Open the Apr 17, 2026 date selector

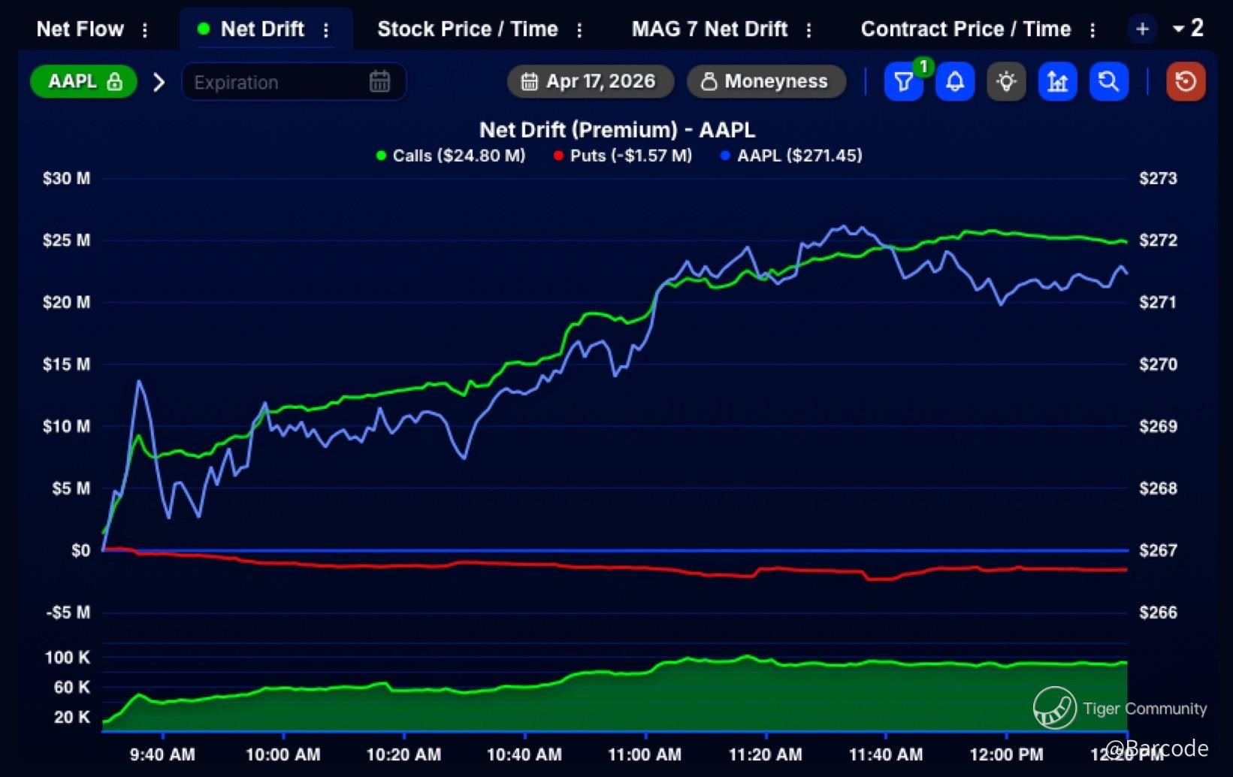590,81
